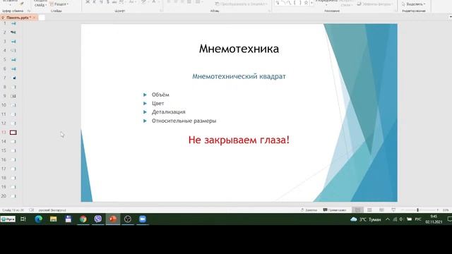Select slide 20 thumbnail
The width and height of the screenshot is (452, 254).
(x=13, y=196)
